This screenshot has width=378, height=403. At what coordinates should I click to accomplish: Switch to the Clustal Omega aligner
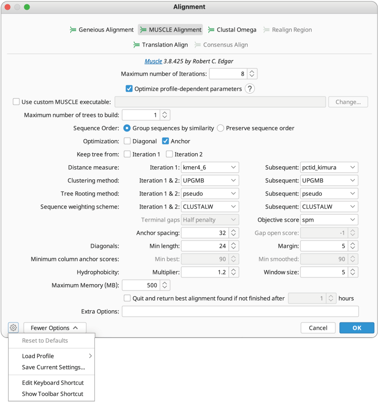pyautogui.click(x=232, y=30)
